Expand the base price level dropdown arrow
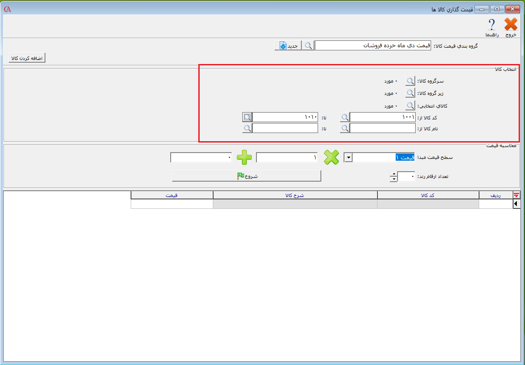The image size is (525, 365). [348, 158]
